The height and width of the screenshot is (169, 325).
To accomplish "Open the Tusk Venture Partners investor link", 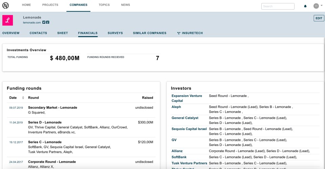I will click(189, 163).
